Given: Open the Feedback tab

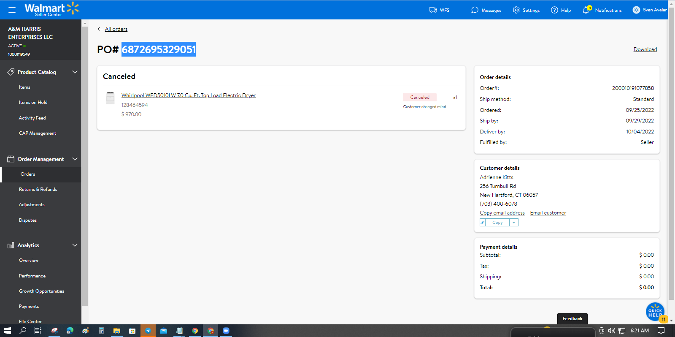Looking at the screenshot, I should coord(572,319).
